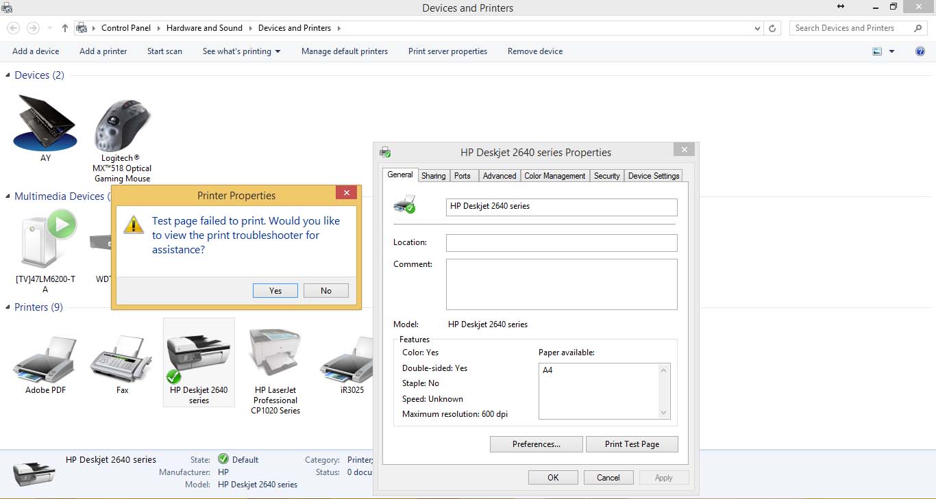
Task: Click the Location text field
Action: 561,243
